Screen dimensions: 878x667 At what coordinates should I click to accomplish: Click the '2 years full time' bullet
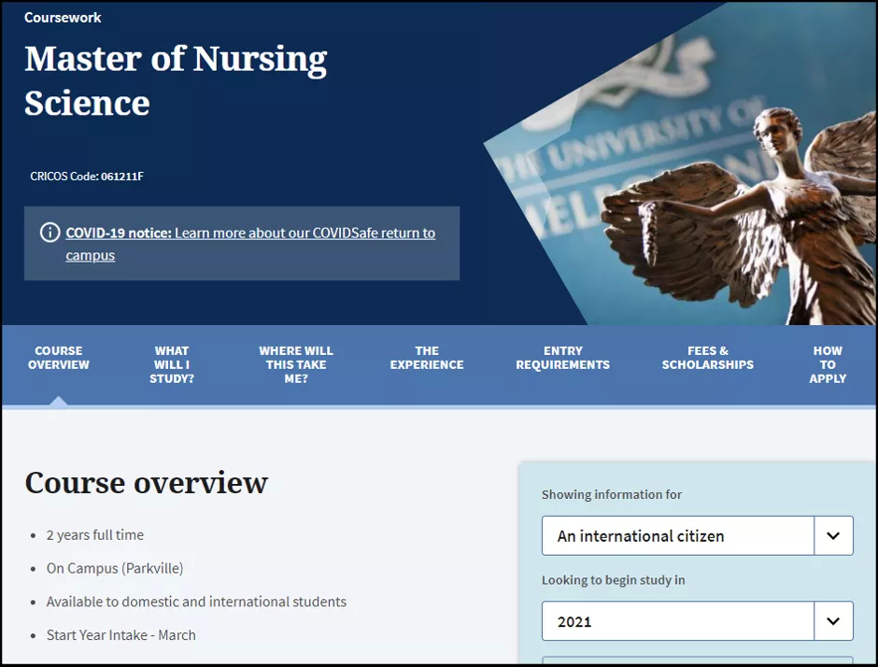pyautogui.click(x=95, y=535)
